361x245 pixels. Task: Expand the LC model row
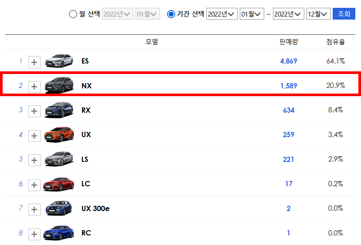click(x=34, y=185)
